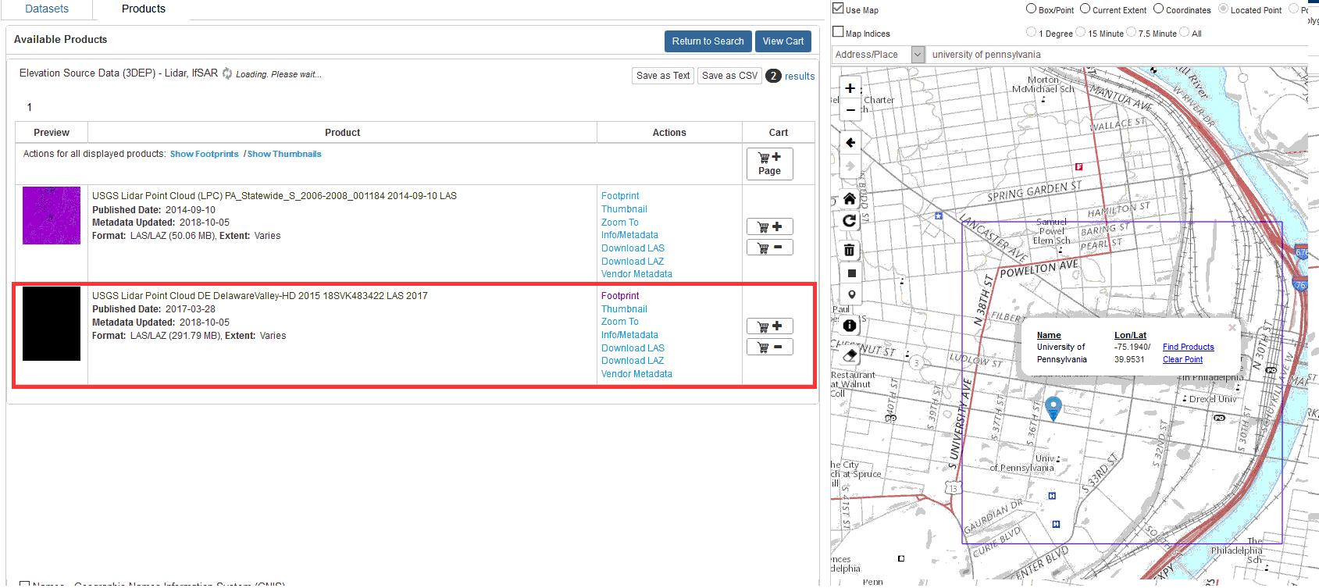Close the University of Pennsylvania map popup
This screenshot has width=1319, height=588.
(x=1232, y=328)
